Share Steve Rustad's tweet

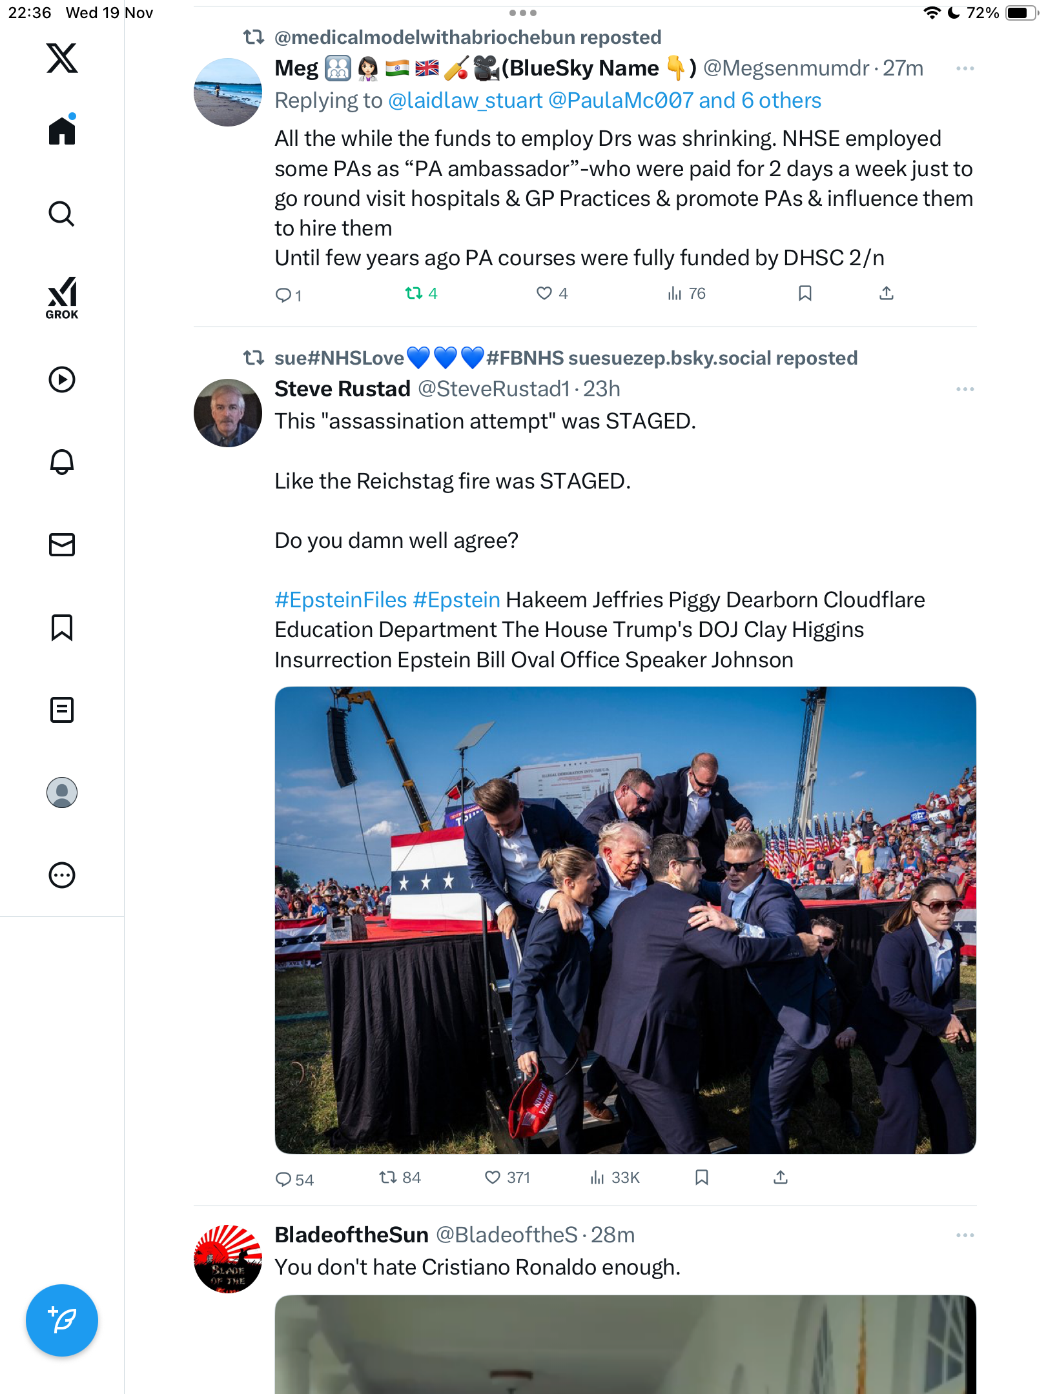tap(781, 1178)
